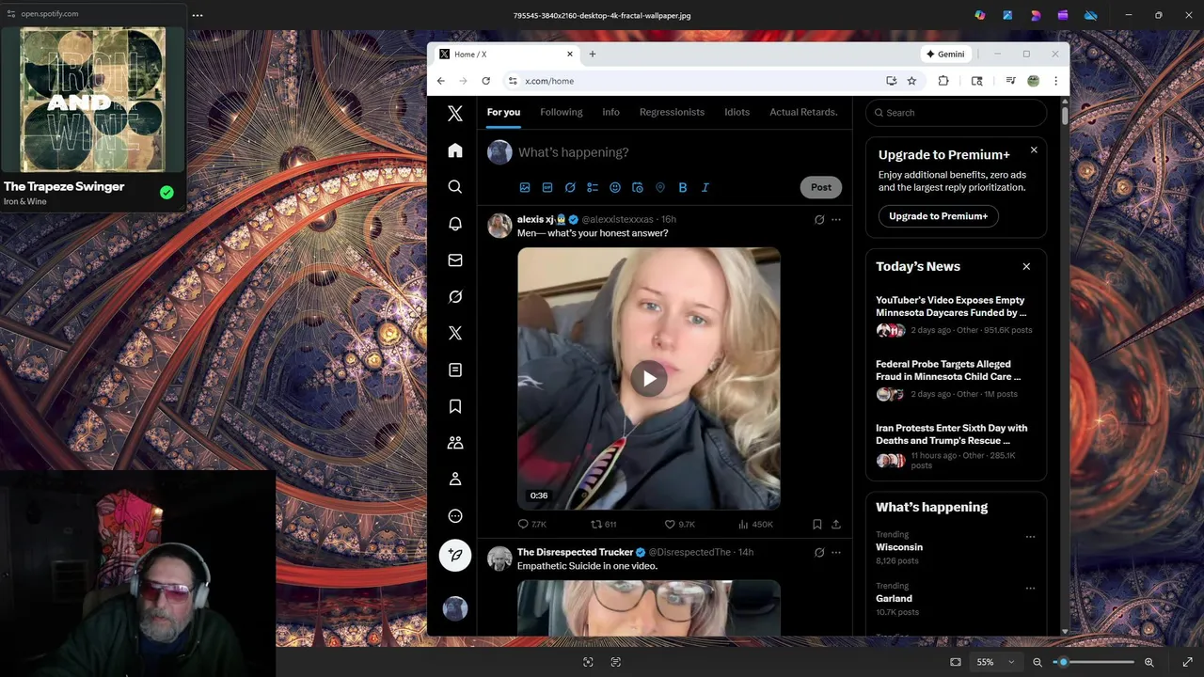1204x677 pixels.
Task: Apply italic formatting in composer
Action: click(x=705, y=187)
